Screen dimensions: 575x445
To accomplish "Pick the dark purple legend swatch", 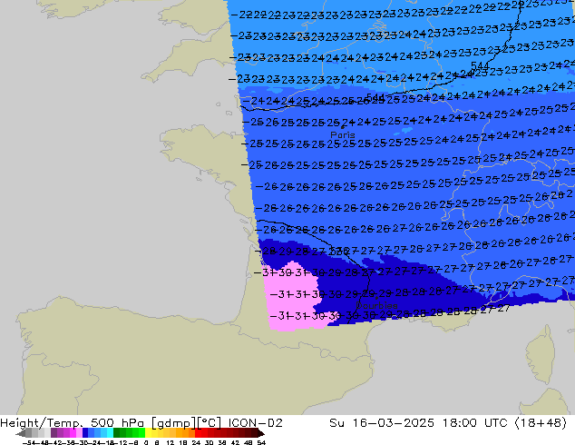I will tap(54, 433).
